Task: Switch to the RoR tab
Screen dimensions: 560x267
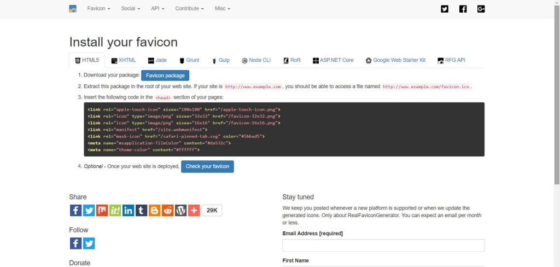Action: (x=292, y=60)
